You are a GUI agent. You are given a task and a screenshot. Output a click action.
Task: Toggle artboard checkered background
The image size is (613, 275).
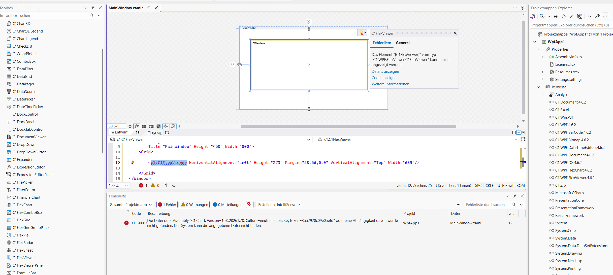[x=158, y=126]
